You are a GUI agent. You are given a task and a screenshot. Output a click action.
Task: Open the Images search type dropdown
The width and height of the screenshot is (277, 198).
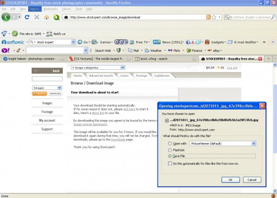pyautogui.click(x=47, y=88)
